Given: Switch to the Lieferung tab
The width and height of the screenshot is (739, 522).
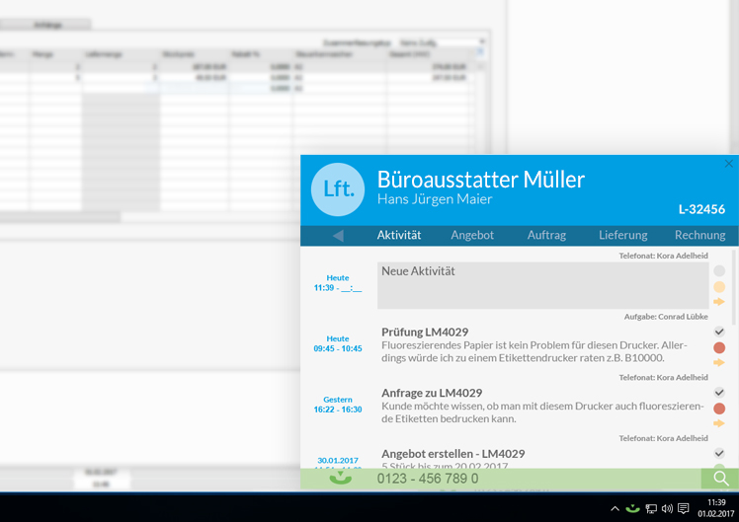Looking at the screenshot, I should pos(622,236).
